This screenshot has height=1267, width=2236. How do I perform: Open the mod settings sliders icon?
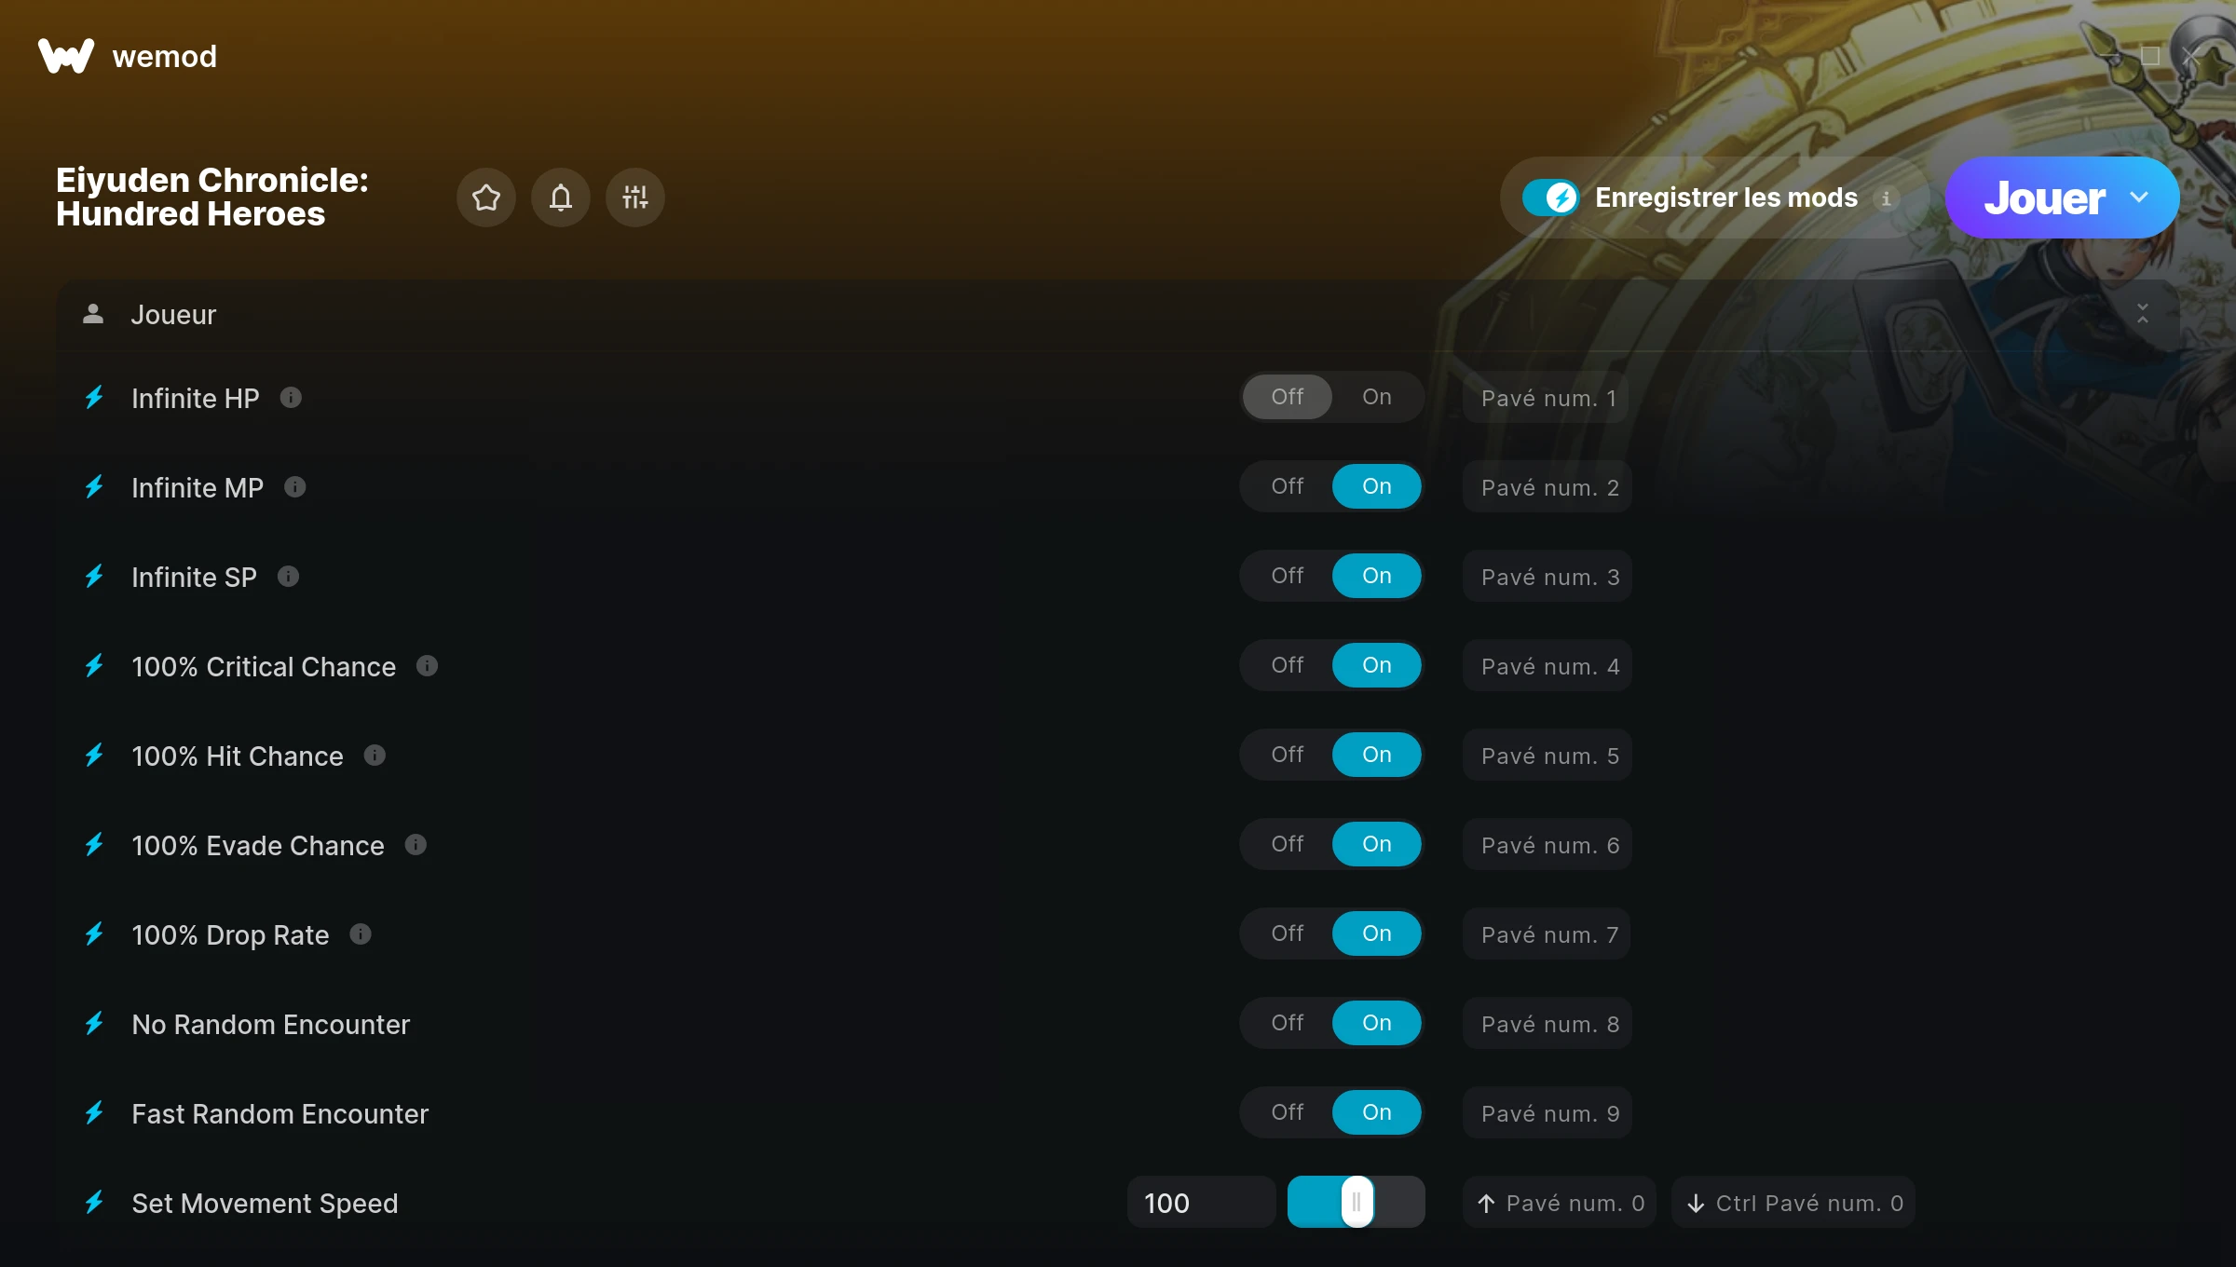635,198
